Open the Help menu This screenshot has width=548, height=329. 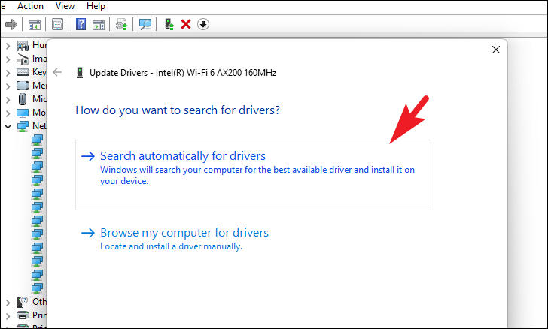(x=96, y=6)
